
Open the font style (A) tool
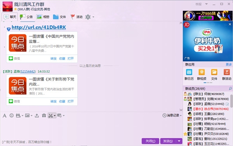tap(5, 115)
